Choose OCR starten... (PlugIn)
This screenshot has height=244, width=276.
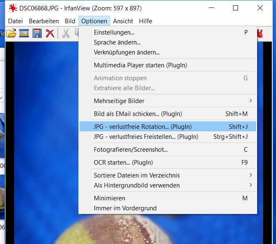coord(168,163)
